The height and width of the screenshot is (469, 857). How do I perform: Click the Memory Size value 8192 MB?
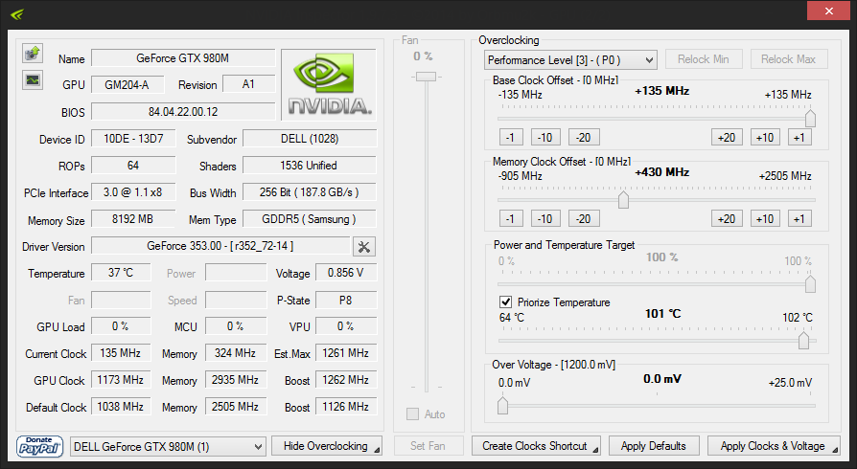pos(133,219)
